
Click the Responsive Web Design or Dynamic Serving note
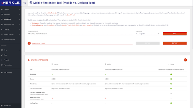tap(171, 69)
